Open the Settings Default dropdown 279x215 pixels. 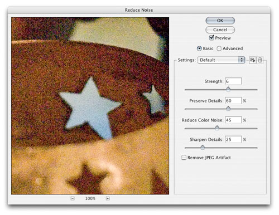click(x=221, y=60)
